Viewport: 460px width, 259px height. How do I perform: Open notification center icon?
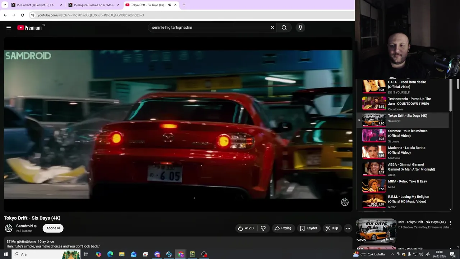[x=452, y=254]
